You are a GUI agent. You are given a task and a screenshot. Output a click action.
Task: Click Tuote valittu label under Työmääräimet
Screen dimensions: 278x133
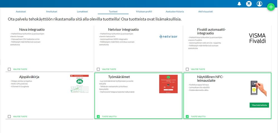pyautogui.click(x=109, y=117)
